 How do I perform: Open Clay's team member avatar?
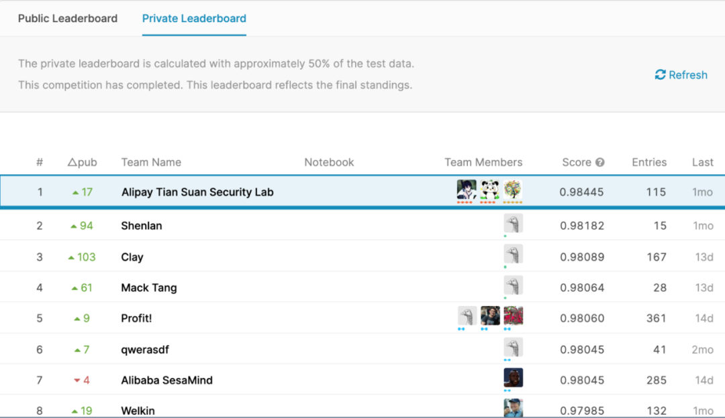(514, 255)
